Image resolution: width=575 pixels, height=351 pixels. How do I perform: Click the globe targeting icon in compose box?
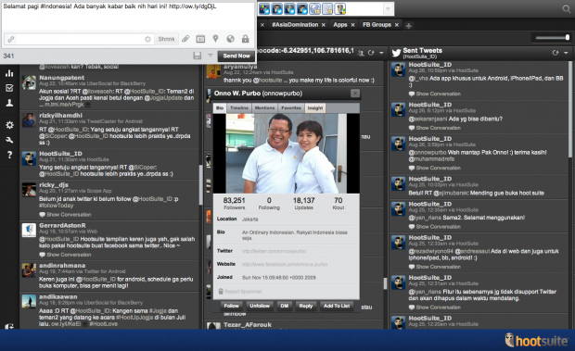(x=230, y=39)
